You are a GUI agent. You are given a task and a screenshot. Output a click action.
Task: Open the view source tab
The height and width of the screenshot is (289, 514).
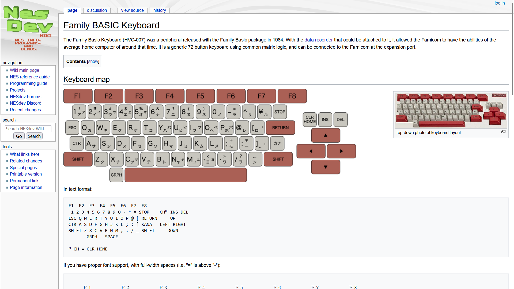coord(132,10)
